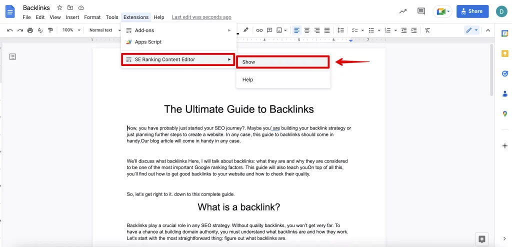Click the Apps Script menu entry
512x247 pixels.
(148, 42)
